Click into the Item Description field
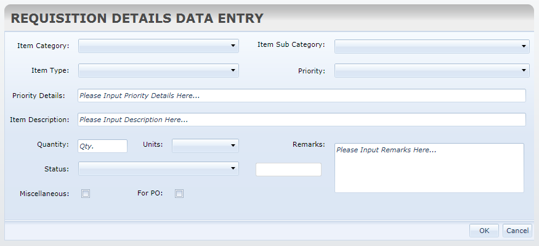This screenshot has height=246, width=539. coord(302,120)
